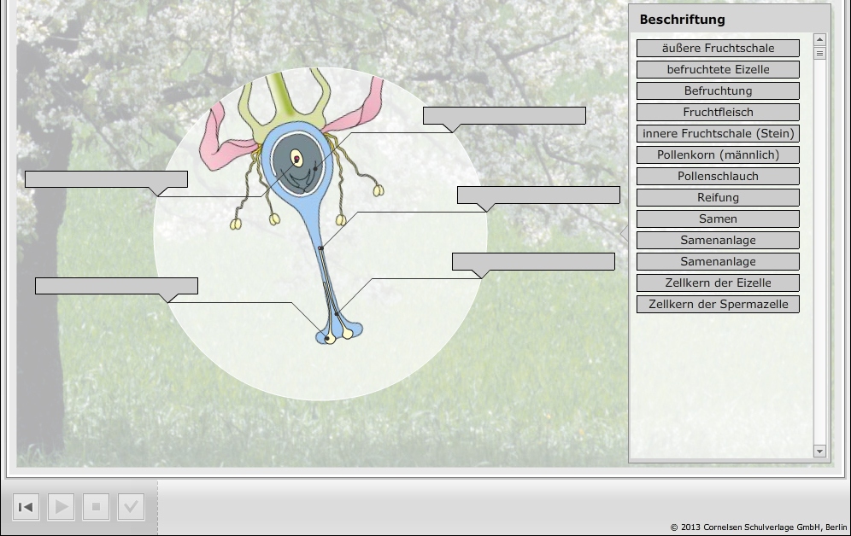Click the topmost empty label box on the diagram
This screenshot has height=536, width=851.
(x=504, y=115)
